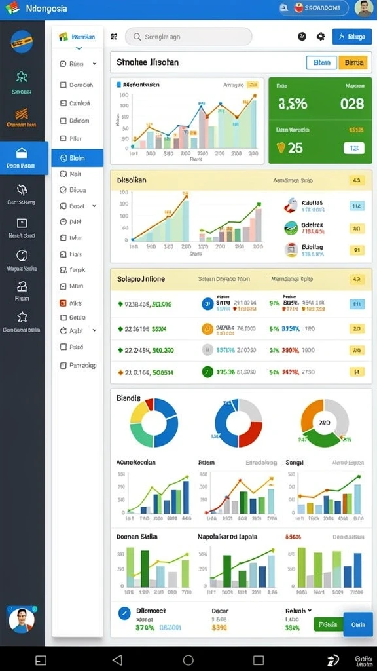This screenshot has width=377, height=671.
Task: Click the star icon in dark sidebar
Action: click(x=22, y=316)
